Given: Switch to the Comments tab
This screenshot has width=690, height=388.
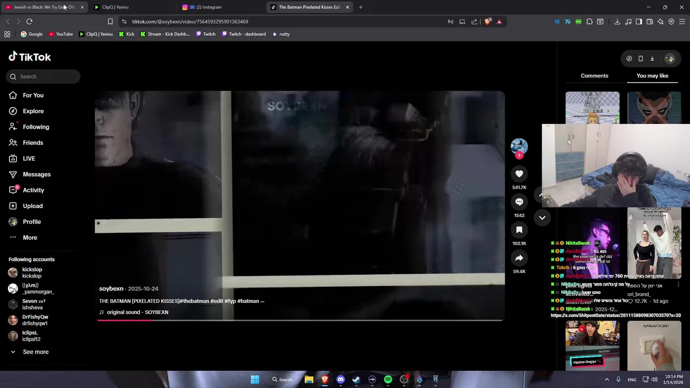Looking at the screenshot, I should (x=595, y=75).
